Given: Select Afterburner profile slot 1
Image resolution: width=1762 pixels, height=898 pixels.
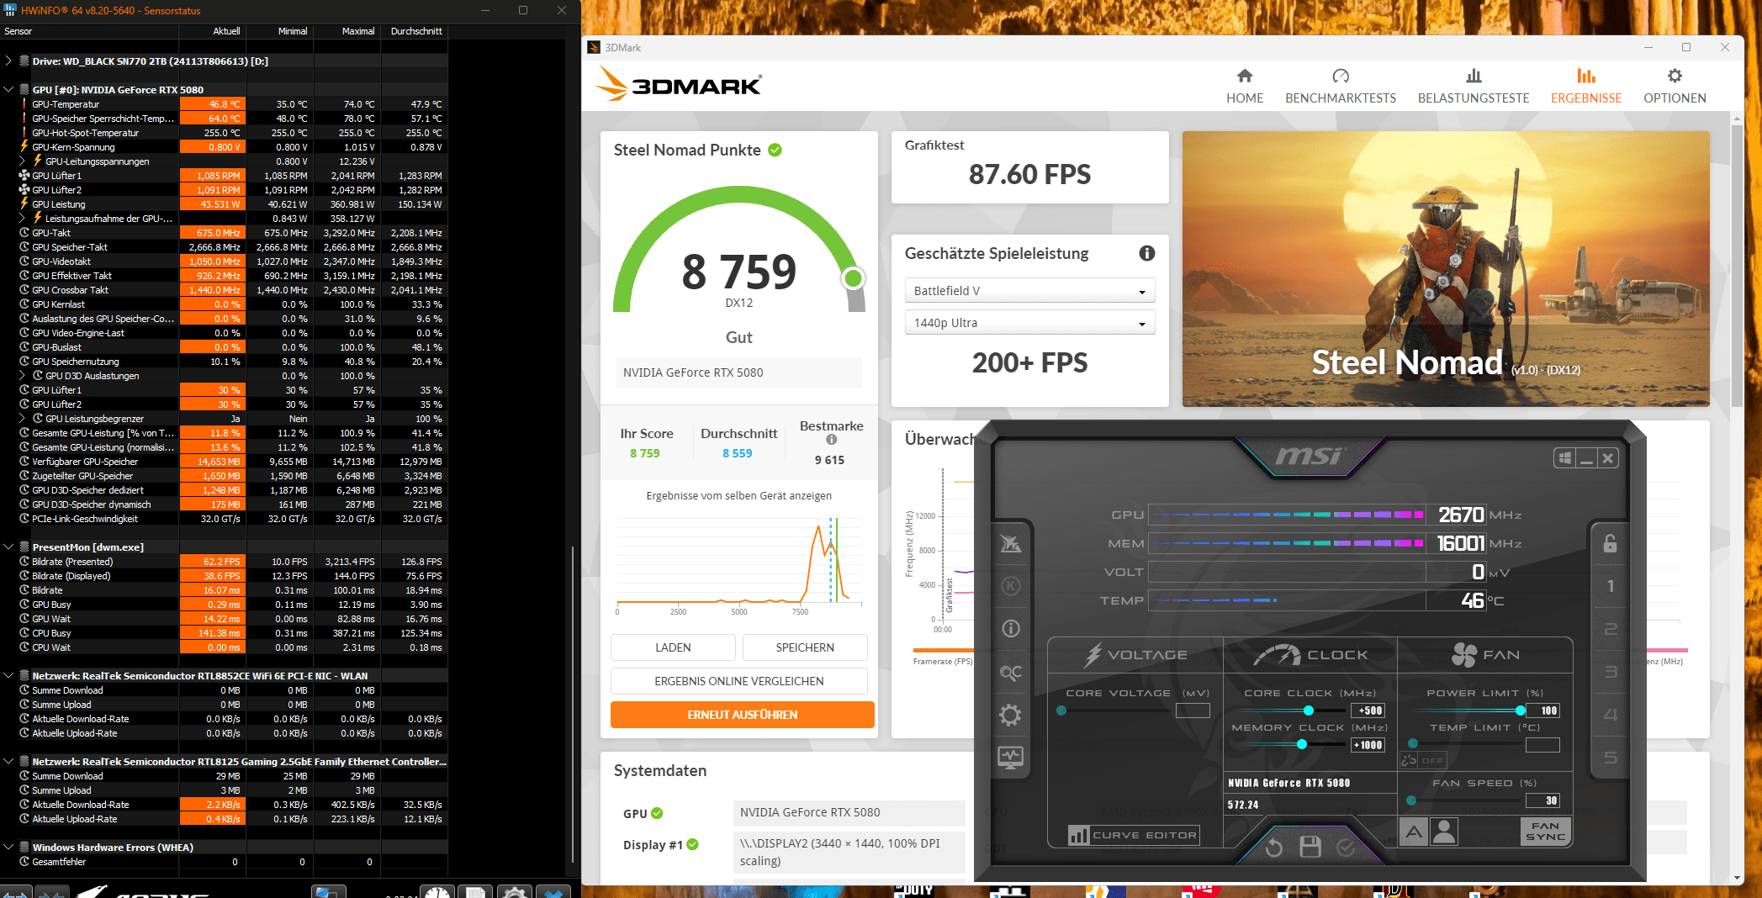Looking at the screenshot, I should click(x=1610, y=586).
